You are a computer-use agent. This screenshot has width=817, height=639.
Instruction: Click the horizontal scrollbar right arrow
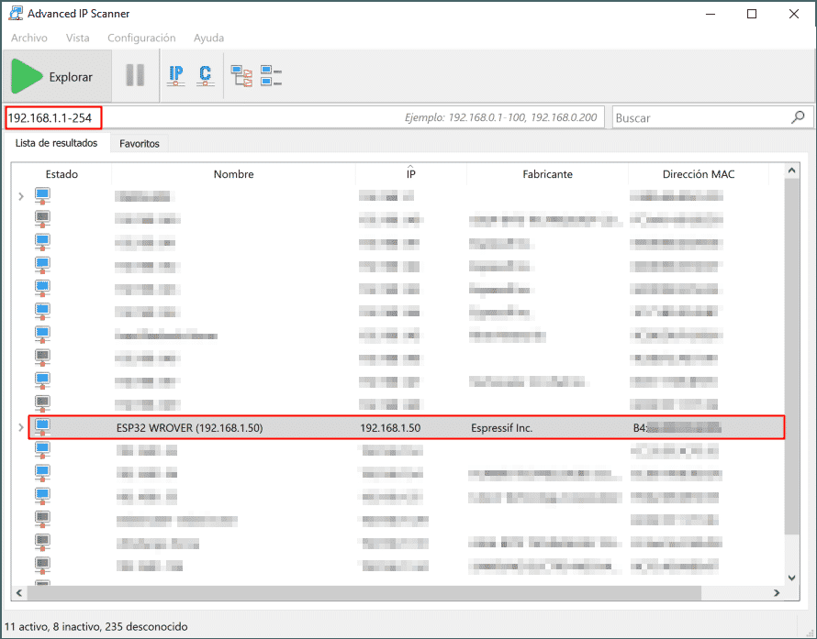pyautogui.click(x=777, y=593)
